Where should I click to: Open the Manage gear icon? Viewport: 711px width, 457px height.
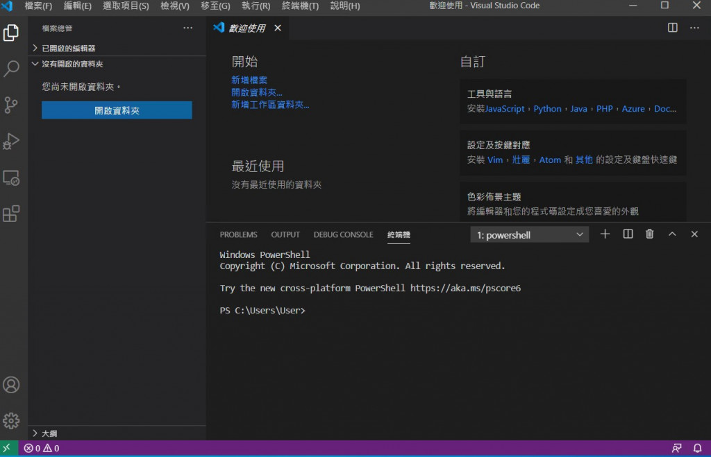coord(11,421)
